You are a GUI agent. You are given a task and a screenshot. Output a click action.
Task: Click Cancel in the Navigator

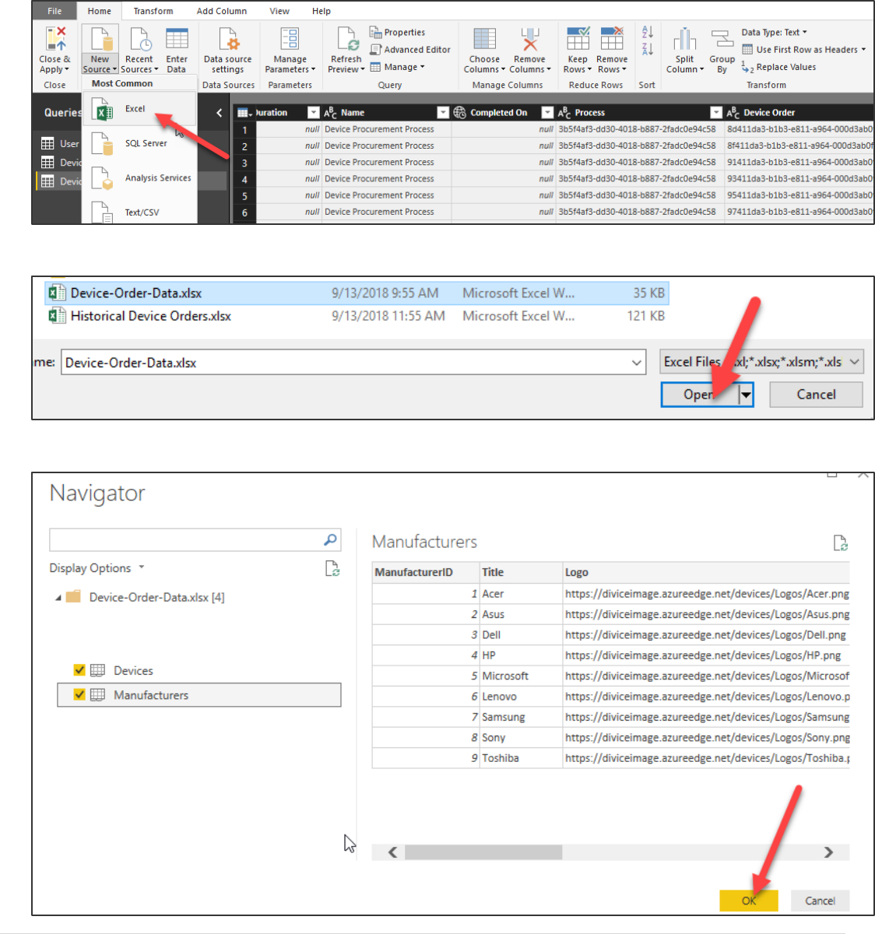pyautogui.click(x=820, y=901)
